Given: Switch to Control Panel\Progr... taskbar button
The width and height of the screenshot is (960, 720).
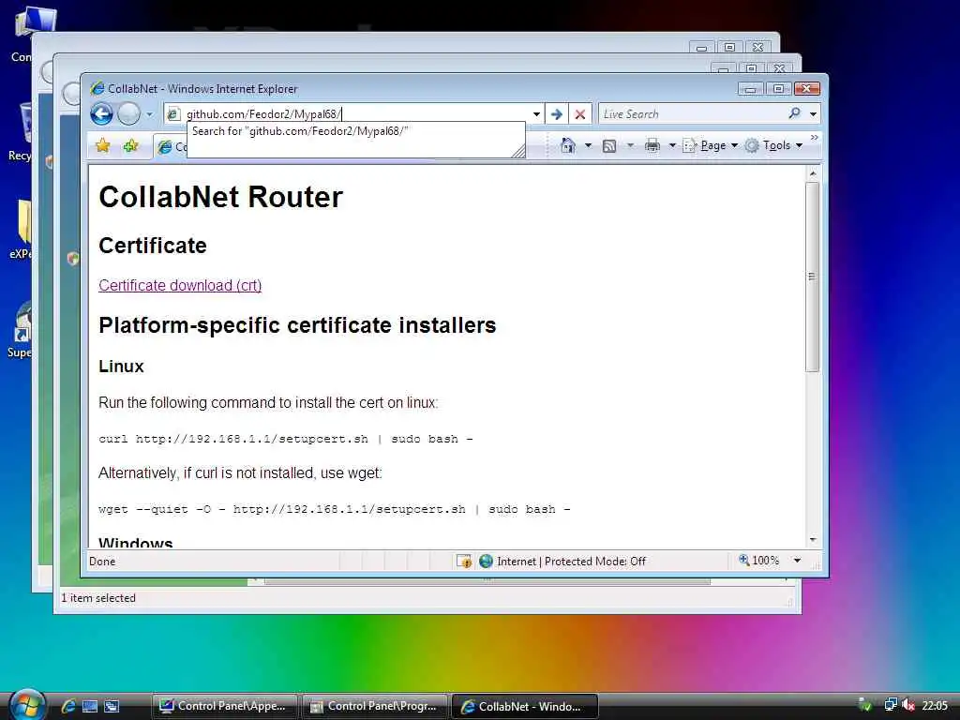Looking at the screenshot, I should 375,706.
